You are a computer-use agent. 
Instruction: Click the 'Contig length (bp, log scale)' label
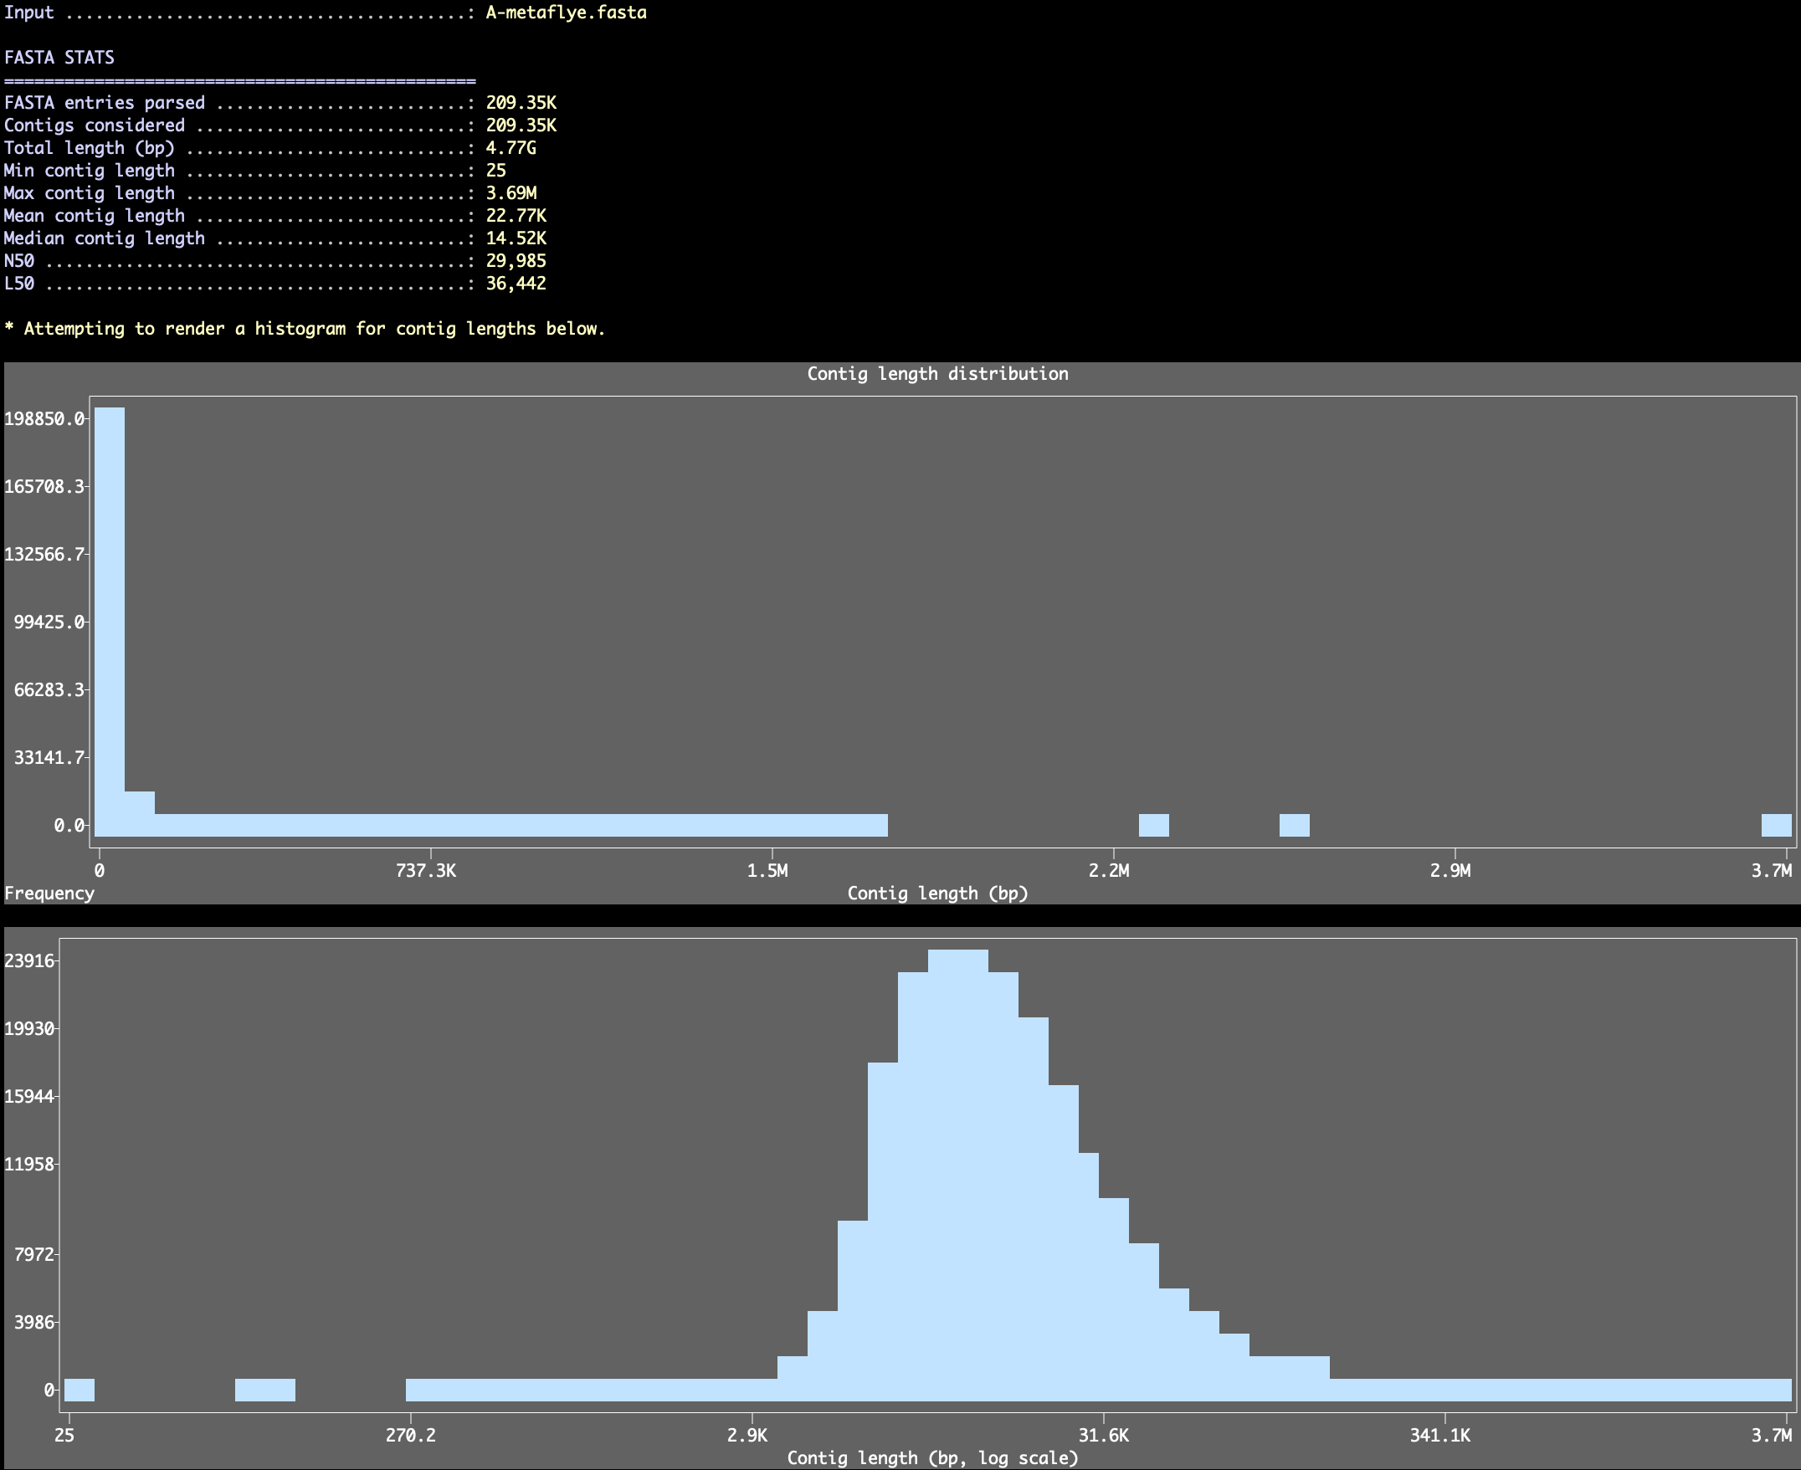(931, 1458)
